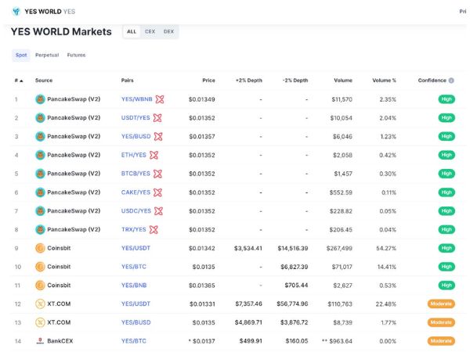The height and width of the screenshot is (352, 470).
Task: Click the $11,570 volume value
Action: 342,99
